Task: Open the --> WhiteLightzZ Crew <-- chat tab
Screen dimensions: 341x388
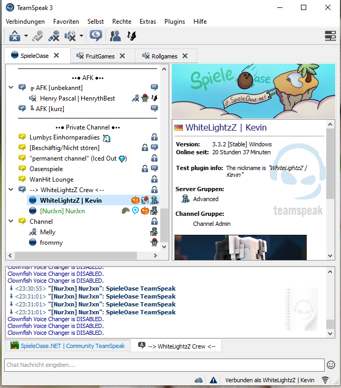Action: [x=177, y=346]
